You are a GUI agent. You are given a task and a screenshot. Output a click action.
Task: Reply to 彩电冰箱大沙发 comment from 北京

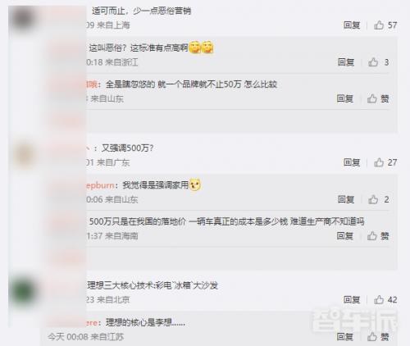352,300
